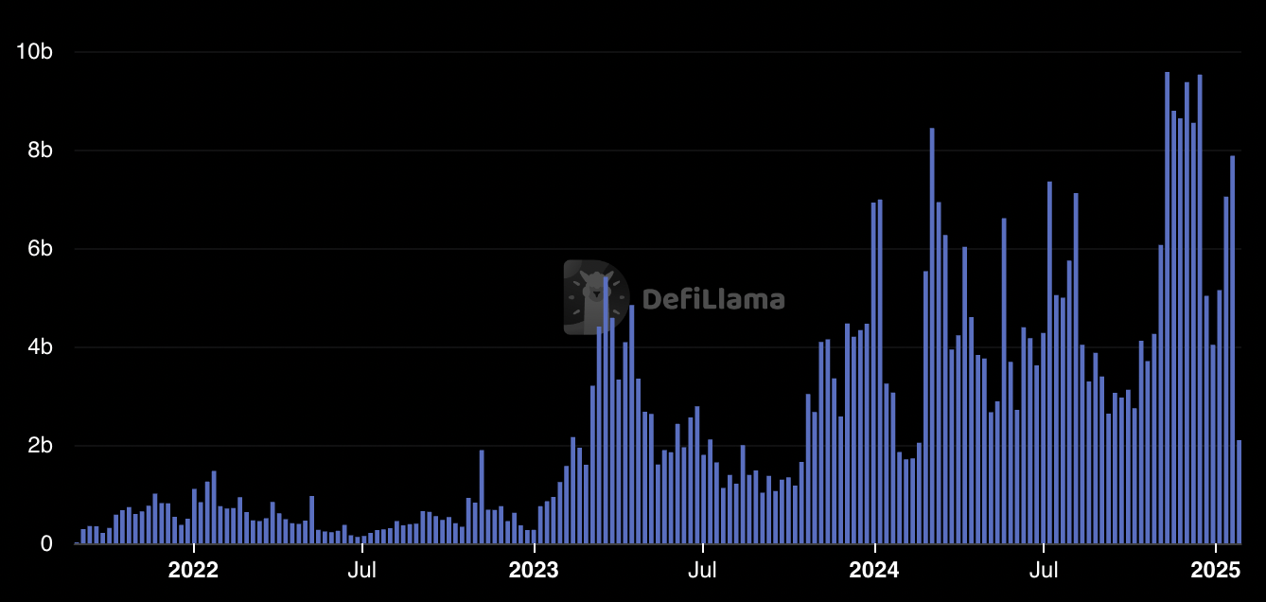Click the 2024 x-axis label
The image size is (1266, 602).
(875, 571)
